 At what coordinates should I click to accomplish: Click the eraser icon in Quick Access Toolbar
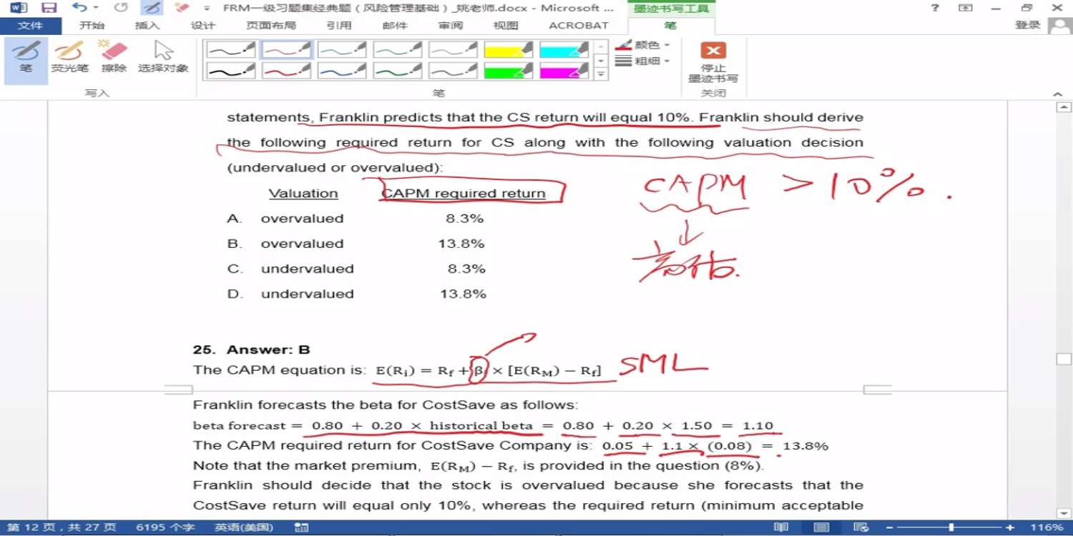point(182,8)
